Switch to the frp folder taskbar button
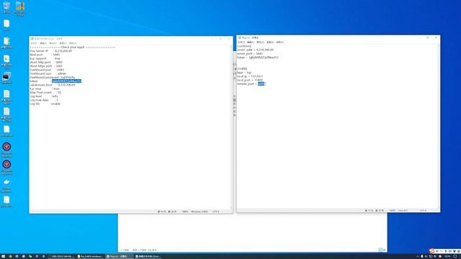Viewport: 461px width, 259px height. [90, 256]
